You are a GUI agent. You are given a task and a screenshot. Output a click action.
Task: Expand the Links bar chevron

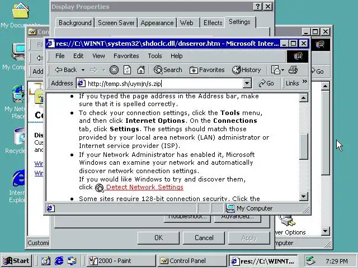click(304, 82)
